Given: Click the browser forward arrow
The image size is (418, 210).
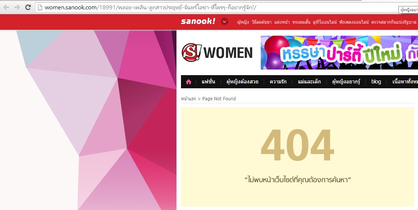Looking at the screenshot, I should point(17,7).
